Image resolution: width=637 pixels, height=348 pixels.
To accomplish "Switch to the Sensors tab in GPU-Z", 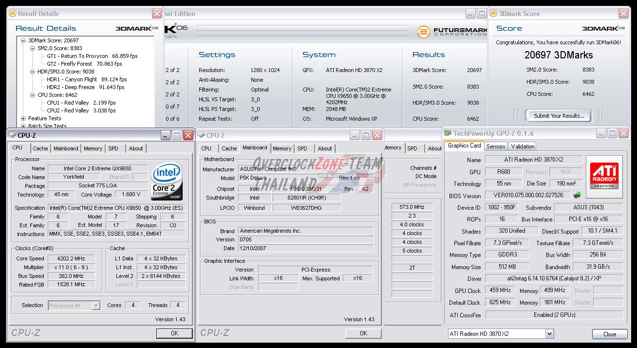I will click(496, 146).
